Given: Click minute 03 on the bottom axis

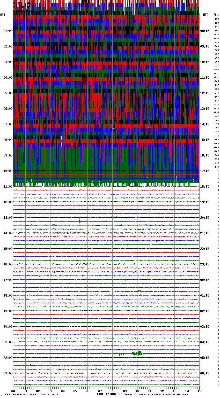Looking at the screenshot, I should [x=50, y=391].
